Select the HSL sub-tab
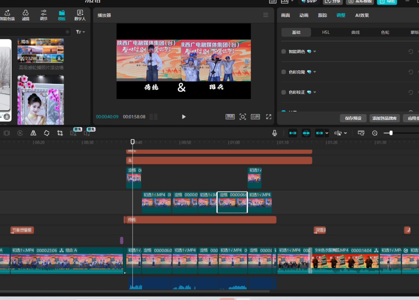 click(x=326, y=32)
